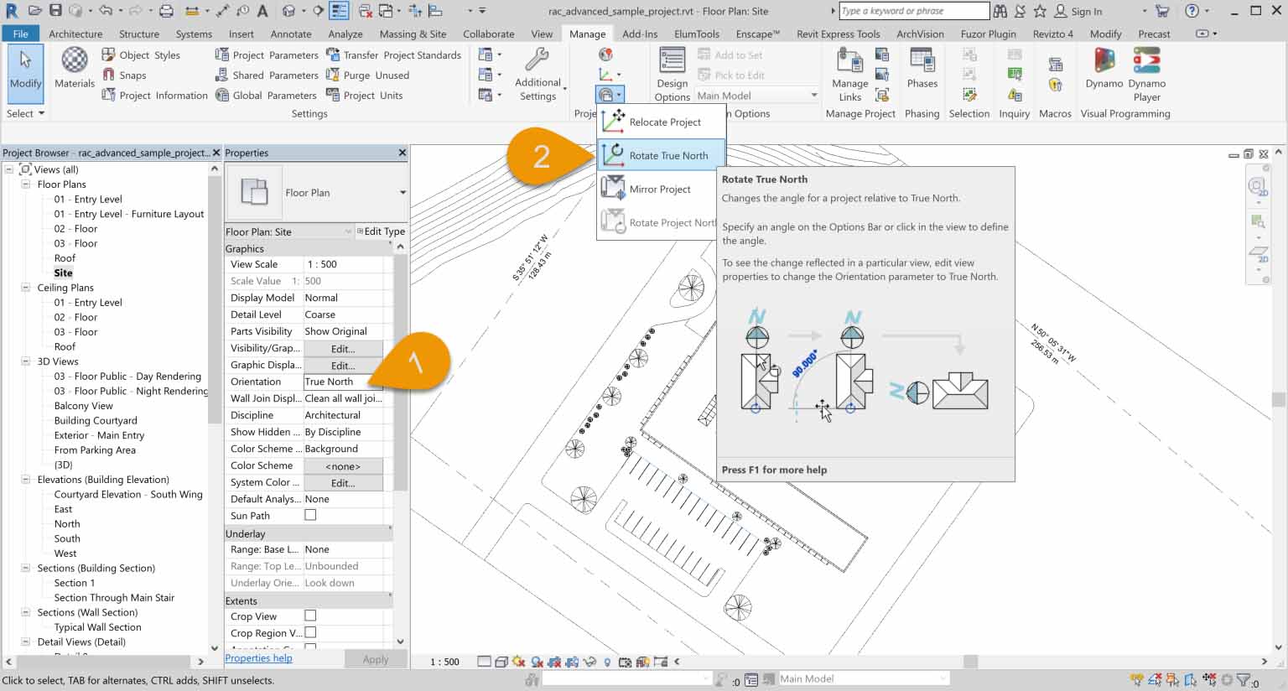Select the Rotate True North command
The height and width of the screenshot is (691, 1288).
click(x=669, y=154)
